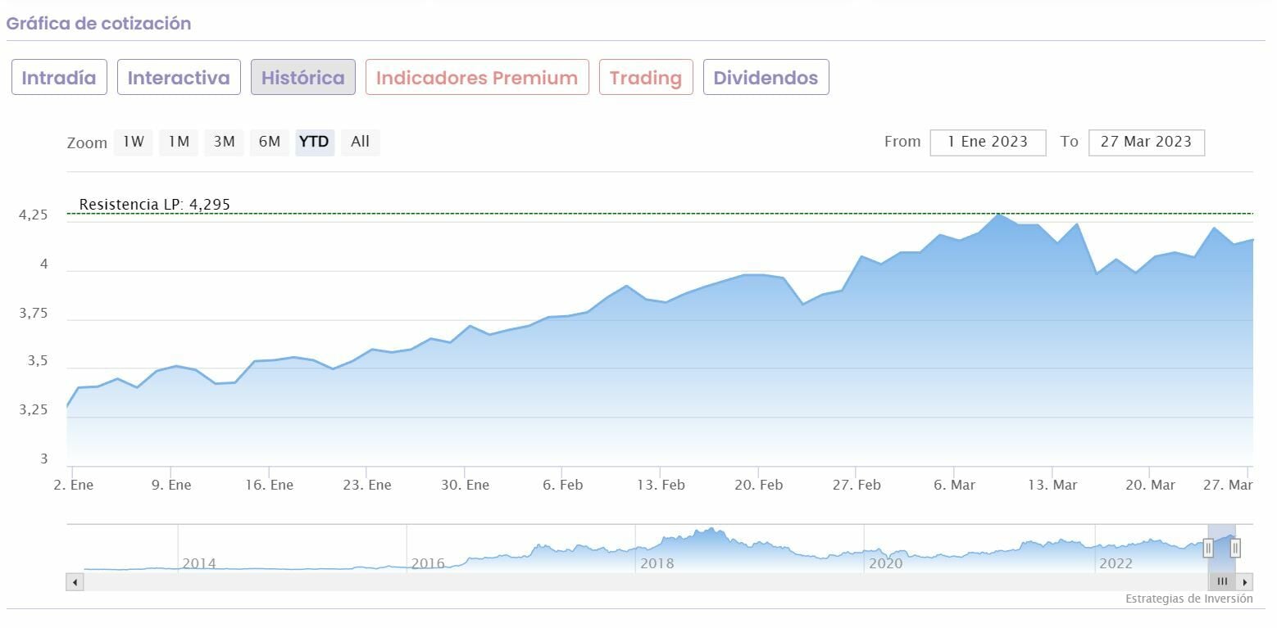The height and width of the screenshot is (628, 1277).
Task: Set zoom range to 1W
Action: (x=134, y=142)
